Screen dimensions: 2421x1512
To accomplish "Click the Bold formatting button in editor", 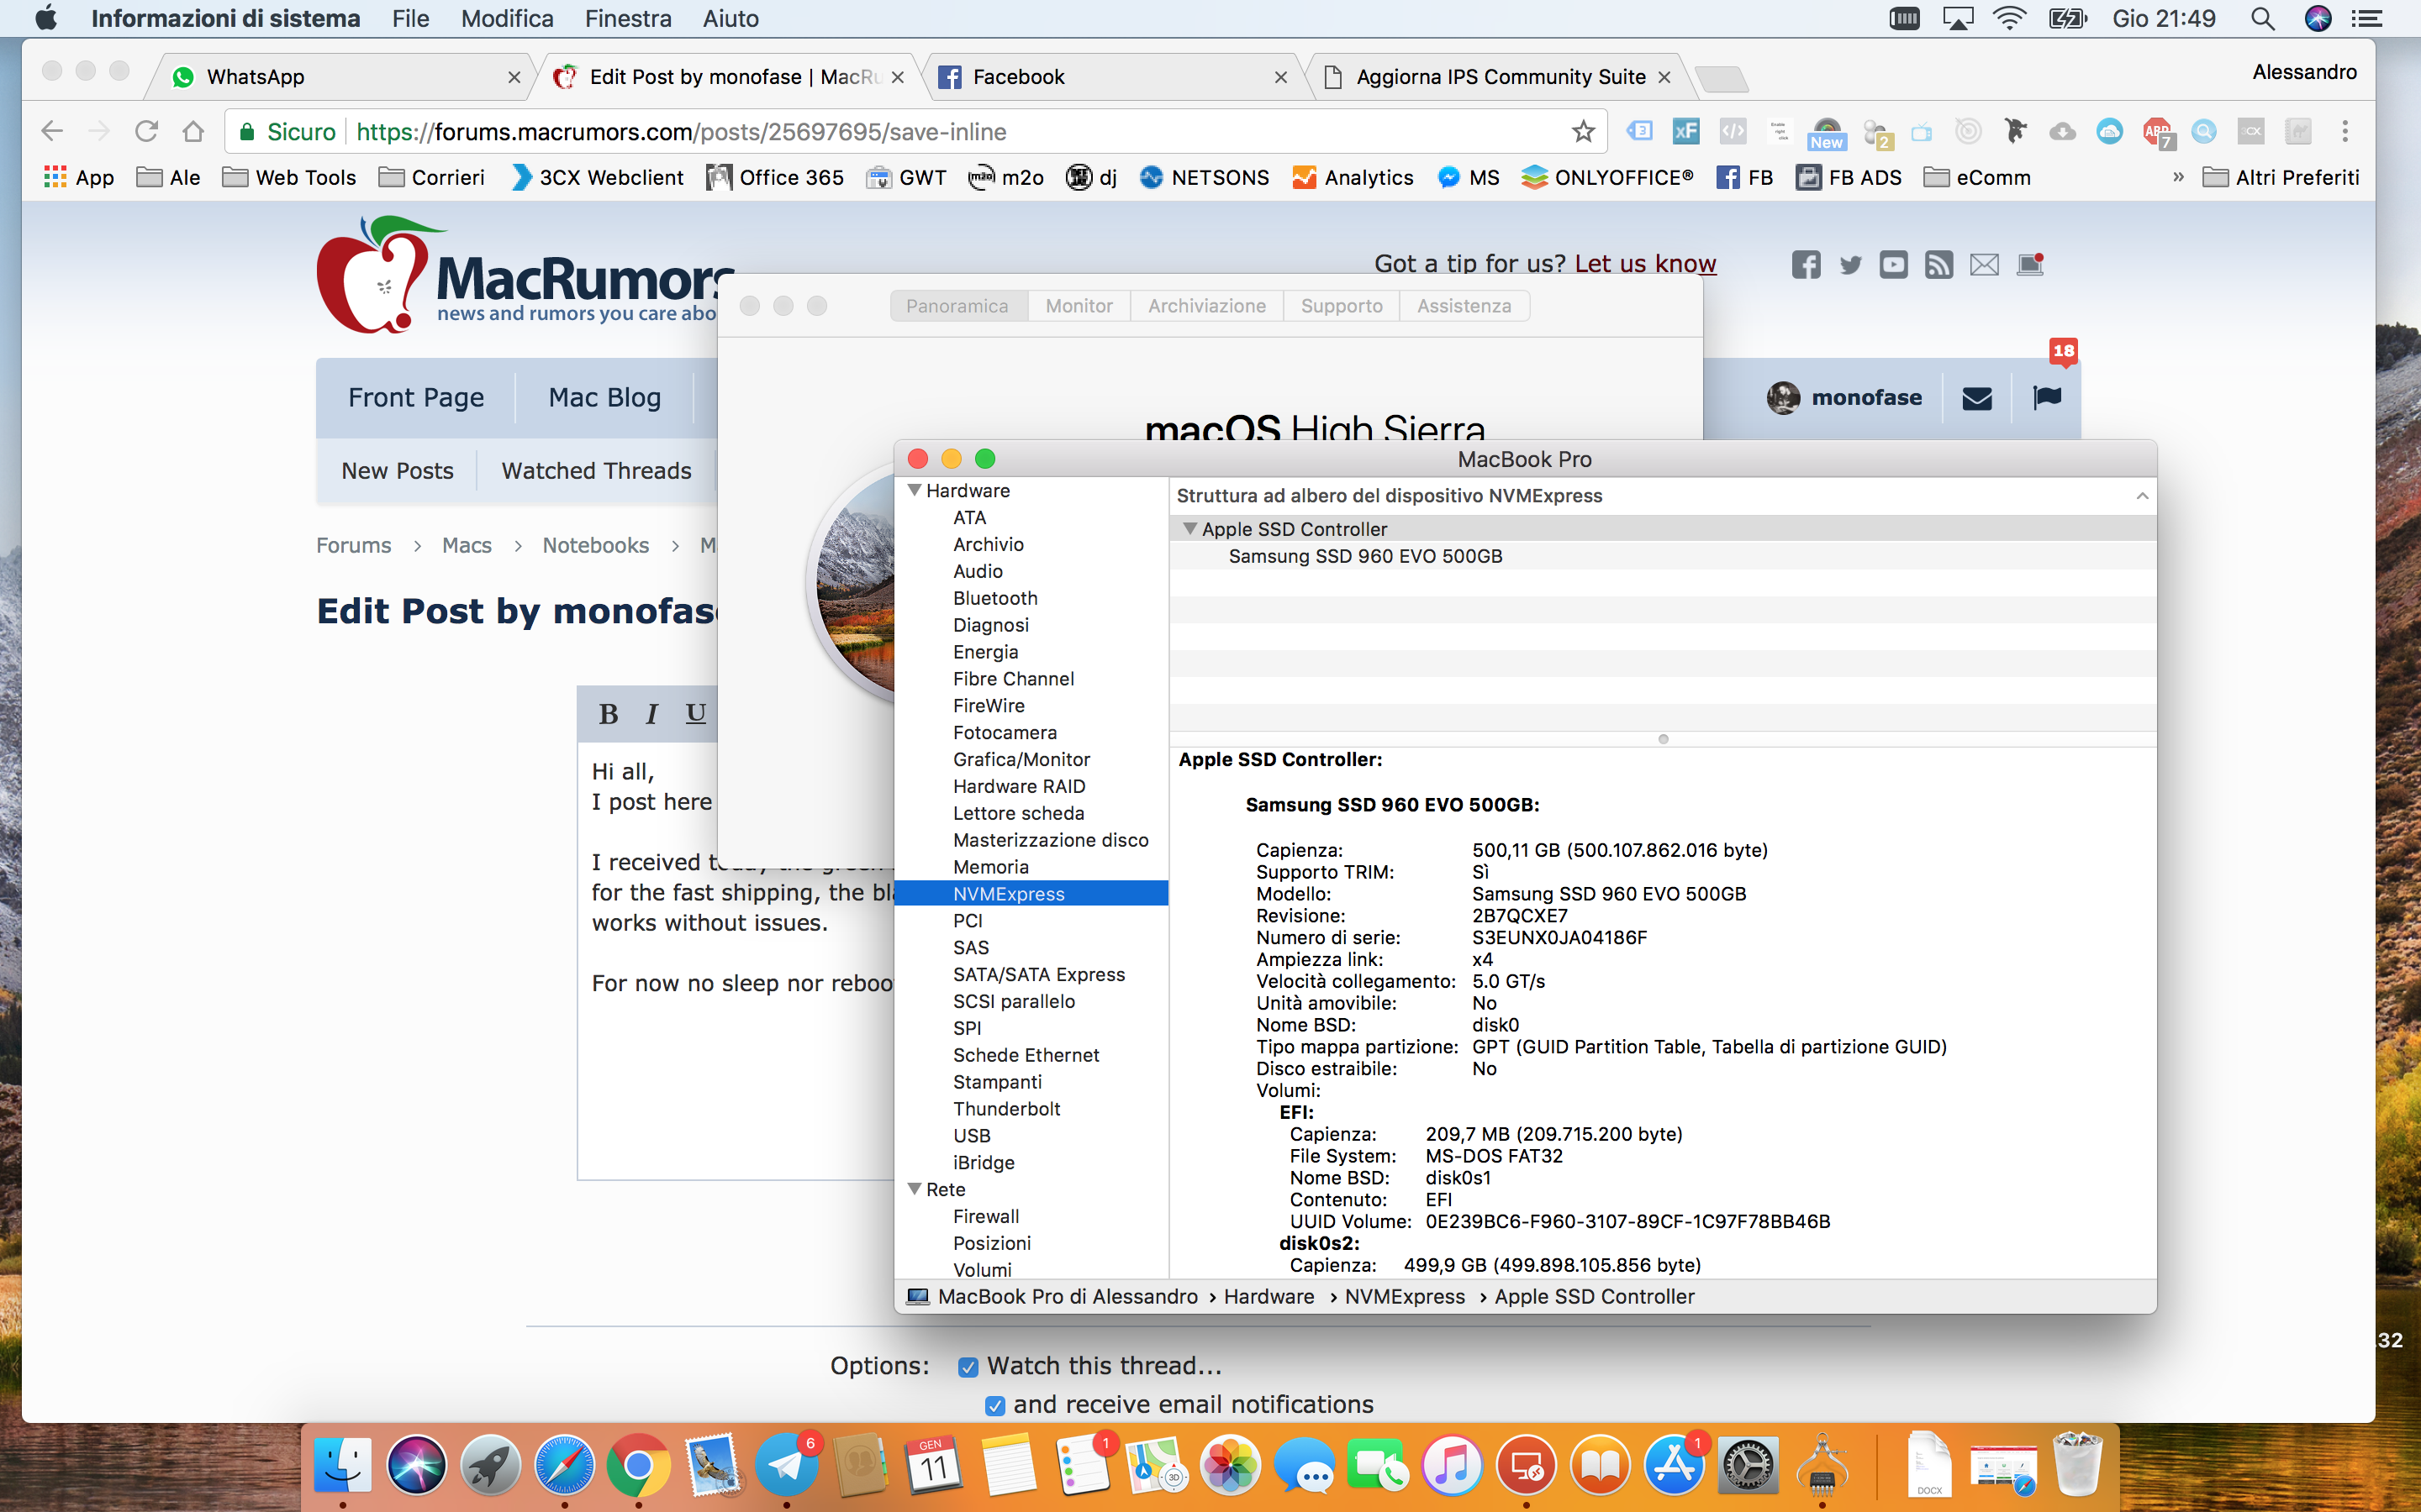I will (609, 713).
